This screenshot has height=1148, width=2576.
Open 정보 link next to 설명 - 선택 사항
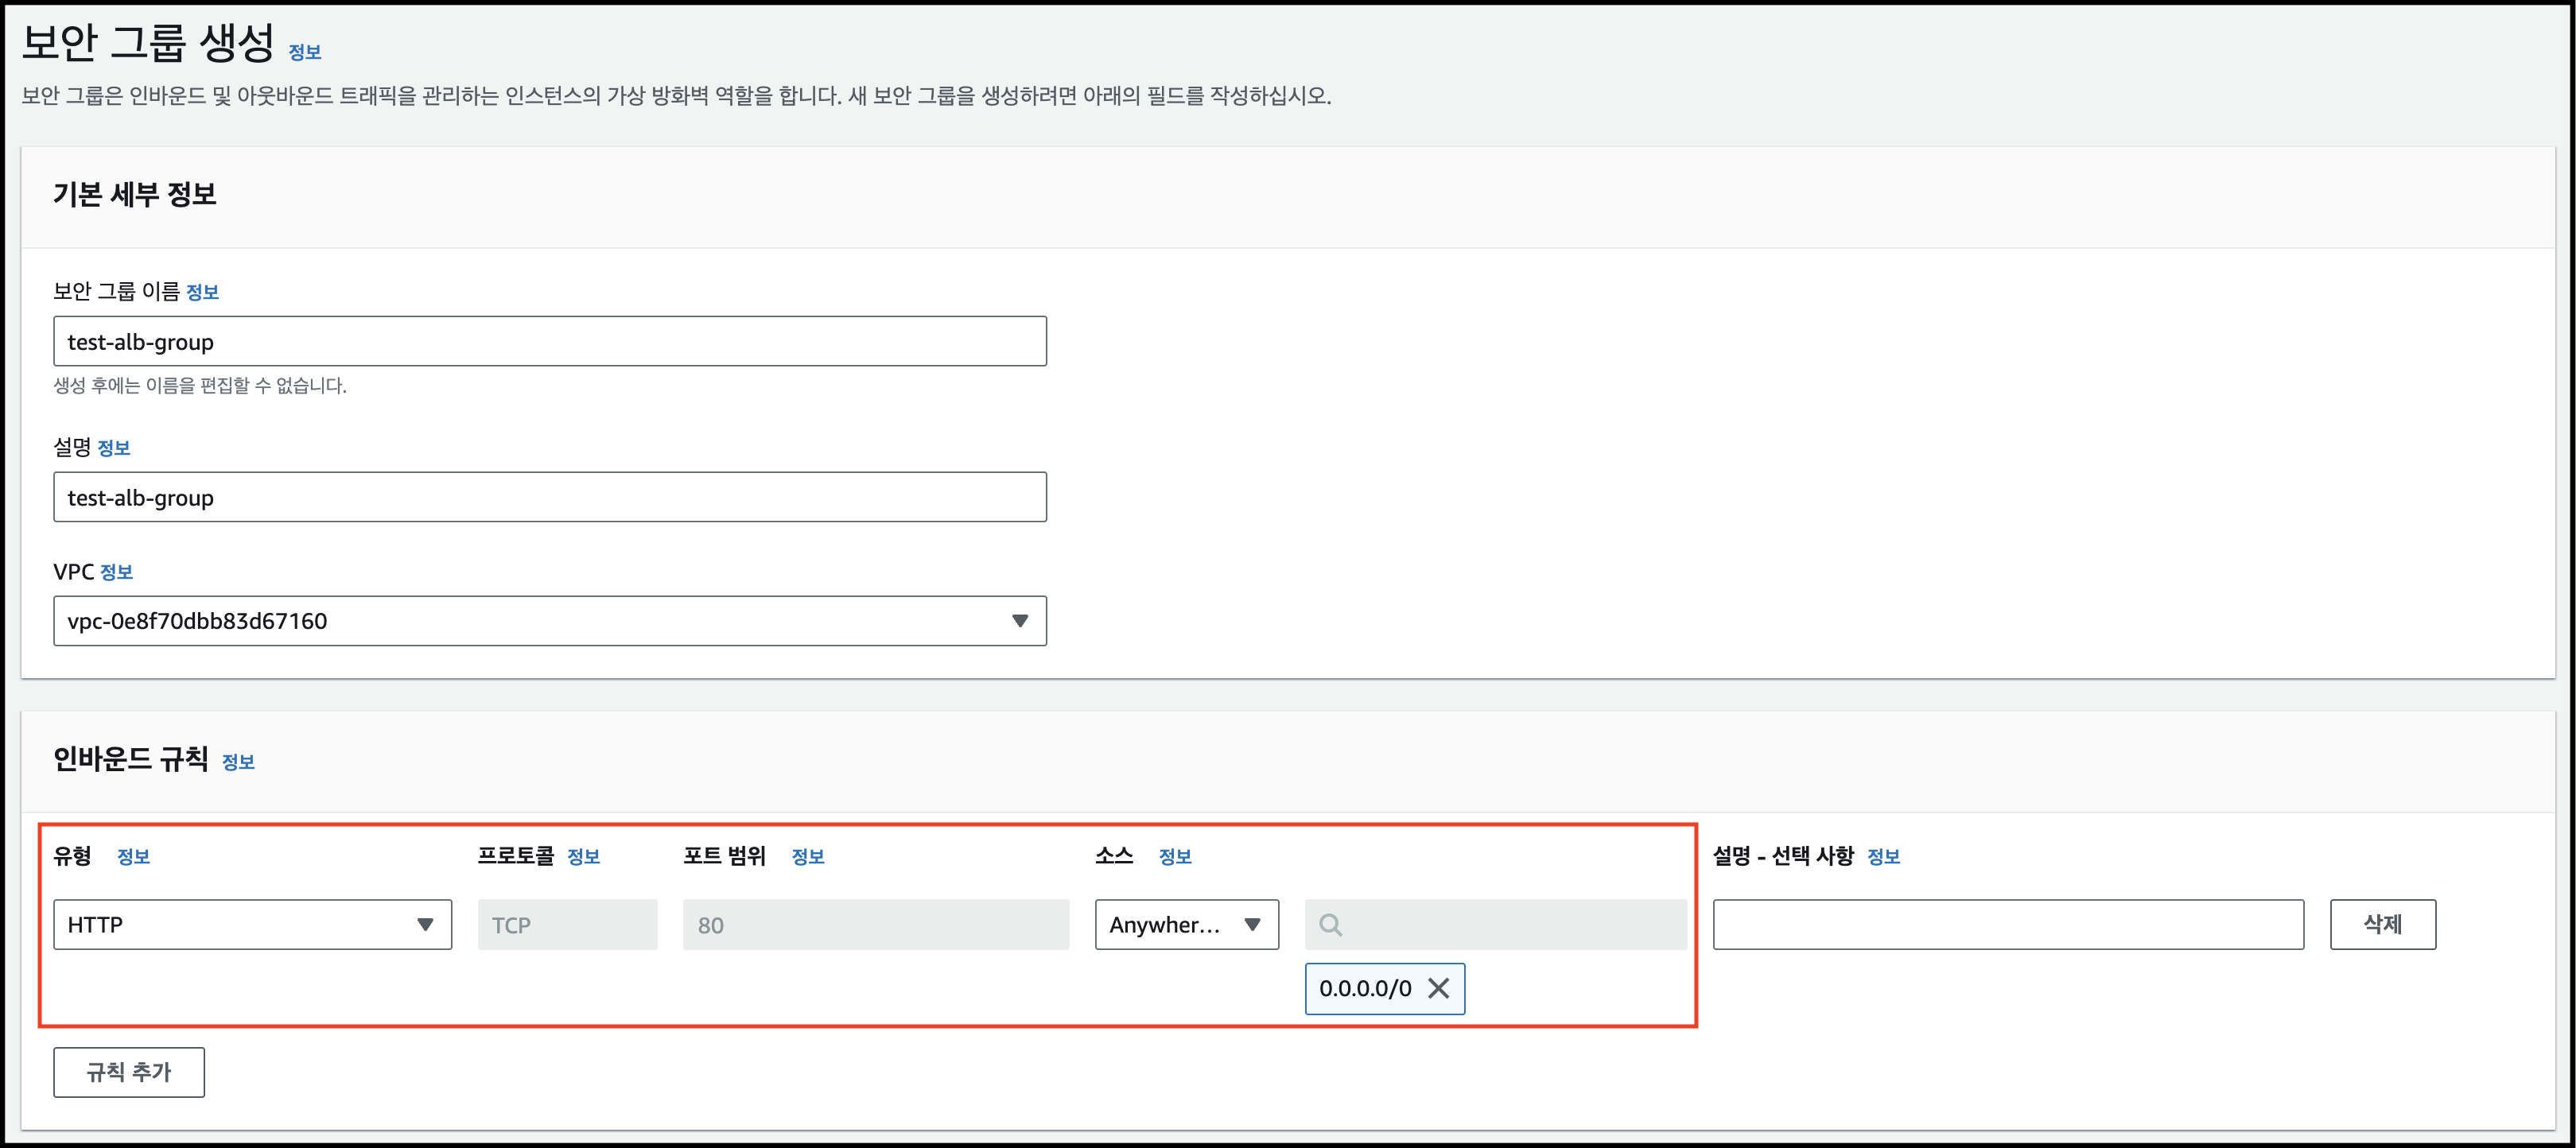click(1883, 856)
